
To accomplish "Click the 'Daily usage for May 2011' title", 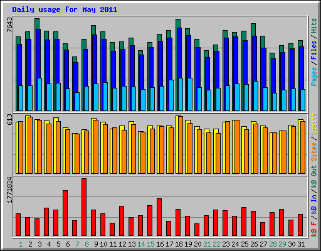I will click(65, 9).
